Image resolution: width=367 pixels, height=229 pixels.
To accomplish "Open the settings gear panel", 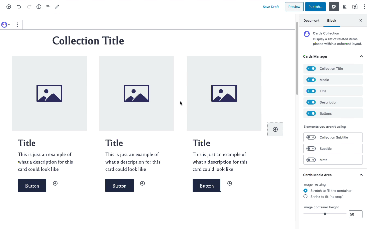I will [334, 7].
